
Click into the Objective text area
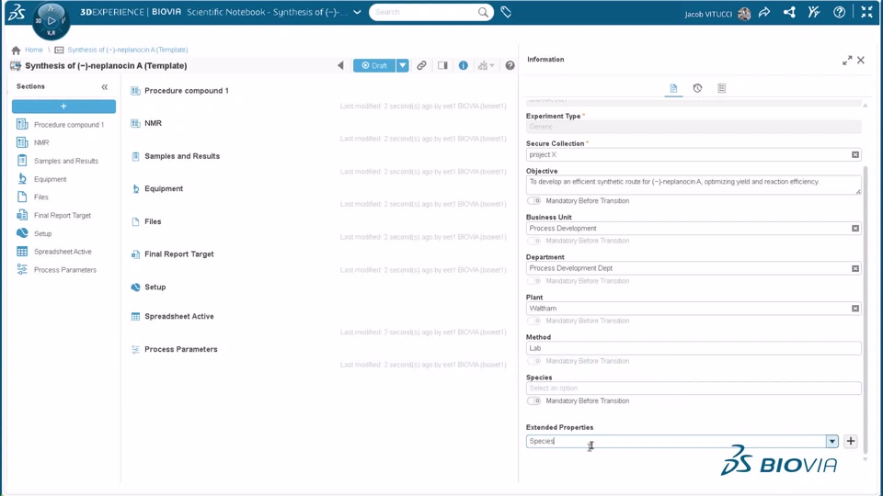694,185
